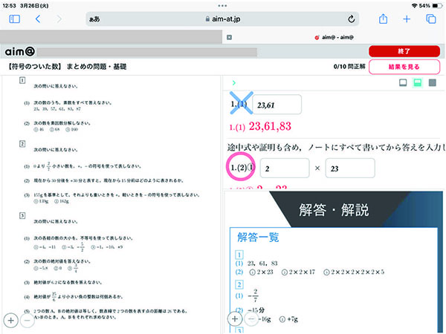Zoom out the 解答・解説 panel with minus
This screenshot has height=334, width=446.
coord(251,319)
